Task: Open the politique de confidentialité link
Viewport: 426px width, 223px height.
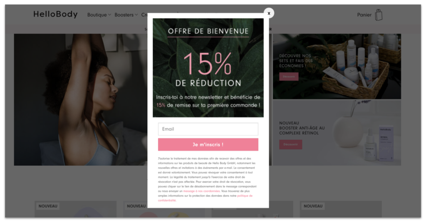Action: 206,198
